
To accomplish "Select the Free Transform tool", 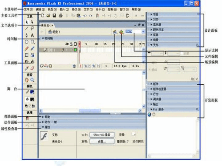I will pos(27,55).
